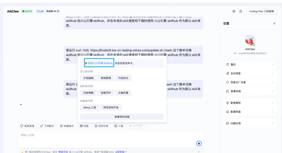
Task: Click the blue stop generation button
Action: pos(199,144)
